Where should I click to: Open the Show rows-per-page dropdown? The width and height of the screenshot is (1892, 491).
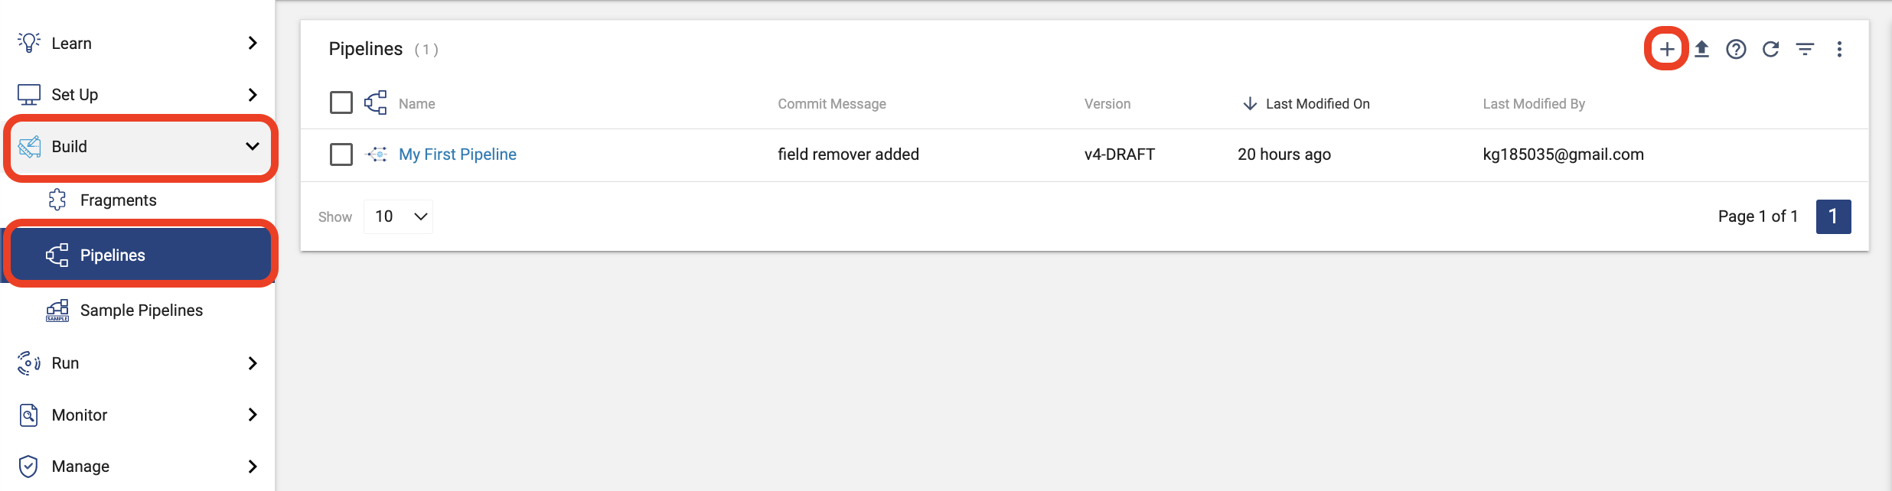(398, 216)
